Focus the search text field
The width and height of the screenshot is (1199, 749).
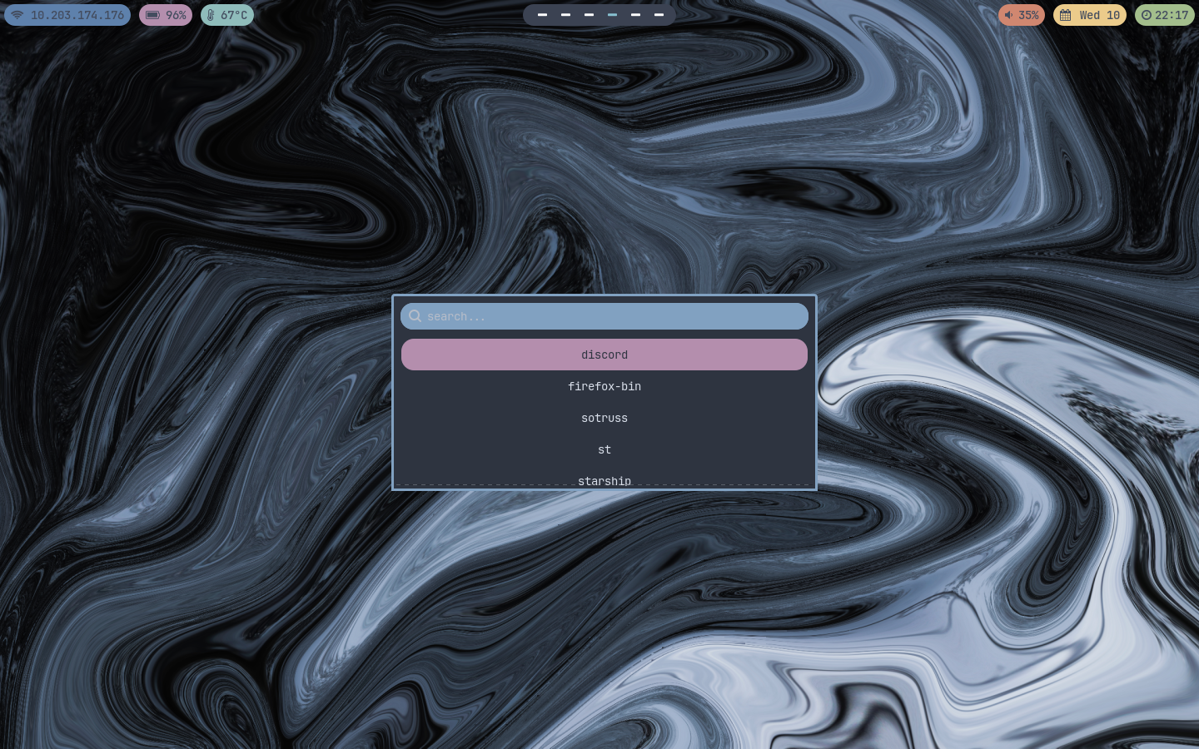coord(604,316)
